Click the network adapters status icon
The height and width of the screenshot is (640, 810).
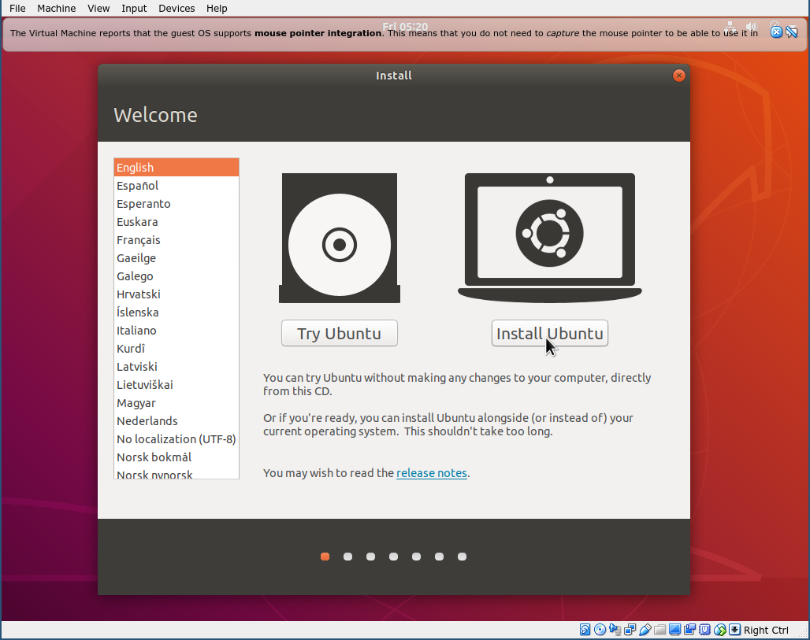click(x=630, y=630)
